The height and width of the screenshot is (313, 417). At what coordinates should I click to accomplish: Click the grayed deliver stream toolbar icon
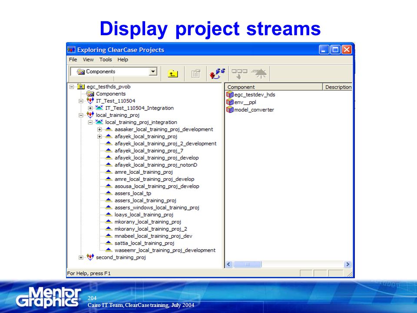coord(239,74)
